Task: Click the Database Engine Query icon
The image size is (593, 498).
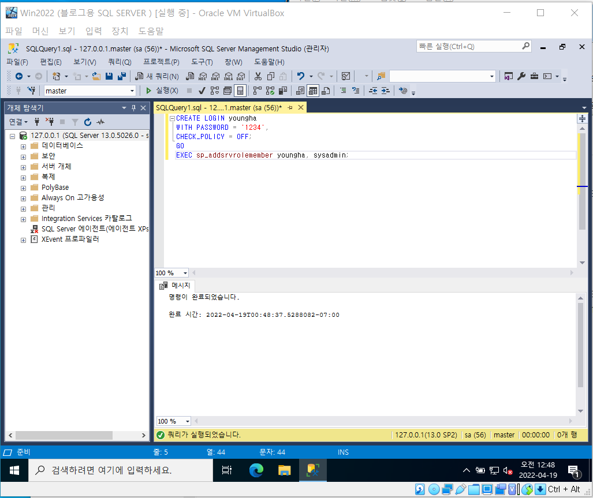Action: pos(190,76)
